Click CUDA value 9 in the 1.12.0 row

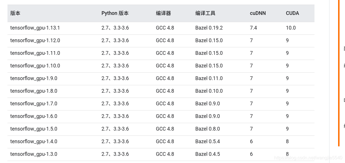(x=287, y=40)
